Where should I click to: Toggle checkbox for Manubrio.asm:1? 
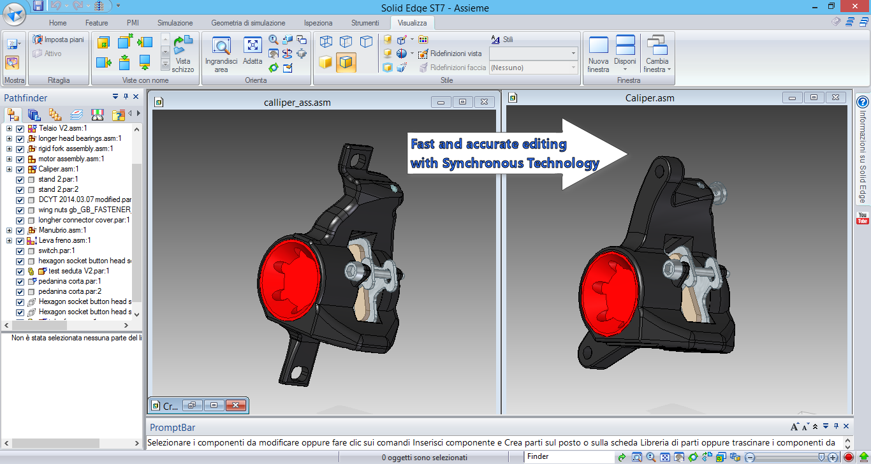[x=20, y=230]
